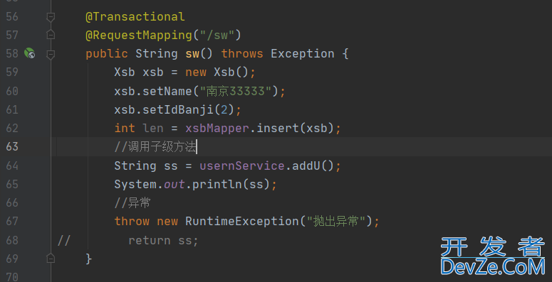Viewport: 552px width, 282px height.
Task: Click the xsbMapper field reference
Action: click(x=217, y=128)
